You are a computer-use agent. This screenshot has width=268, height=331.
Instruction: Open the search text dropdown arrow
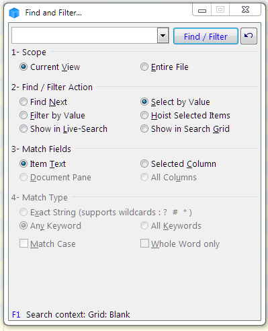(163, 36)
